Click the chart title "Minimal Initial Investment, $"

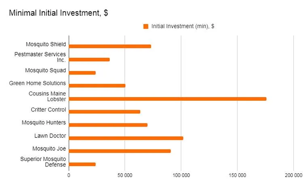(58, 13)
